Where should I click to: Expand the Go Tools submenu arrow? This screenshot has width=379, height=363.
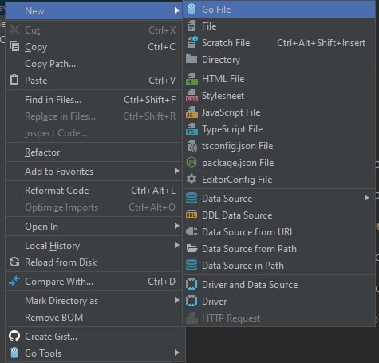(176, 353)
